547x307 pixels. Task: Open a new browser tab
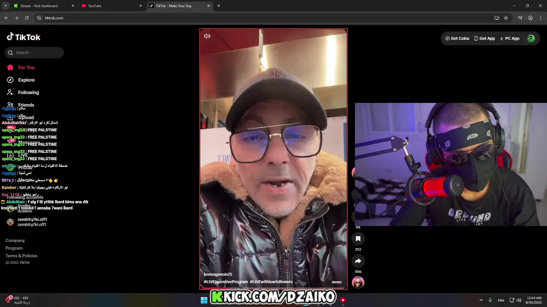point(219,6)
